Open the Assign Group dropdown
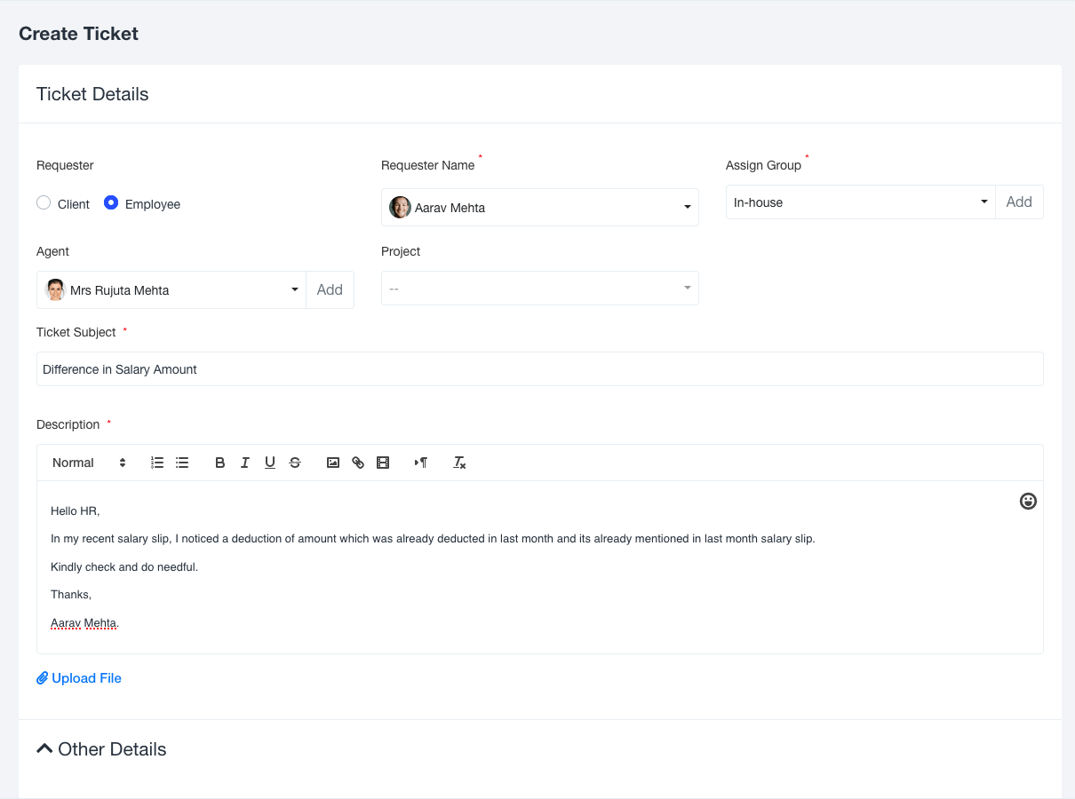The image size is (1075, 799). coord(859,202)
